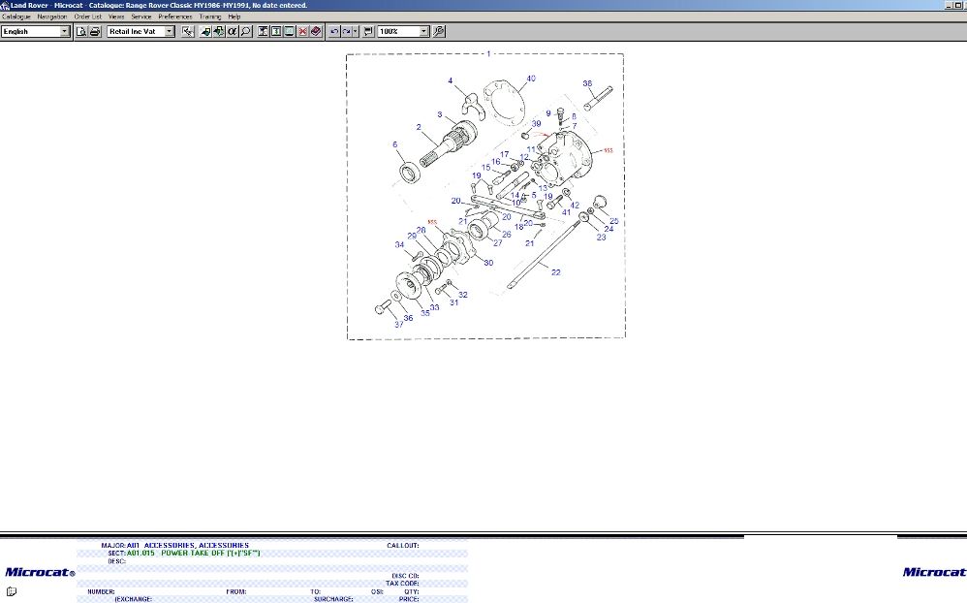
Task: Select callout number 2 on the shaft
Action: 419,127
